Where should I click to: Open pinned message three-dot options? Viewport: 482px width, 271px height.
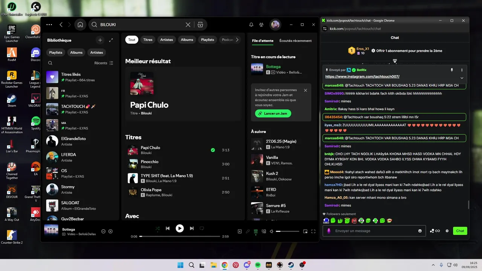pos(462,70)
